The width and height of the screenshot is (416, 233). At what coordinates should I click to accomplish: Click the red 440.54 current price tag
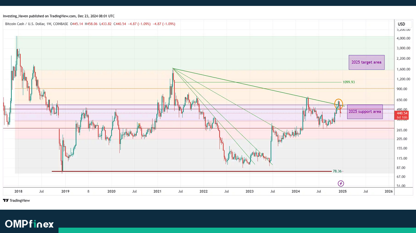402,113
